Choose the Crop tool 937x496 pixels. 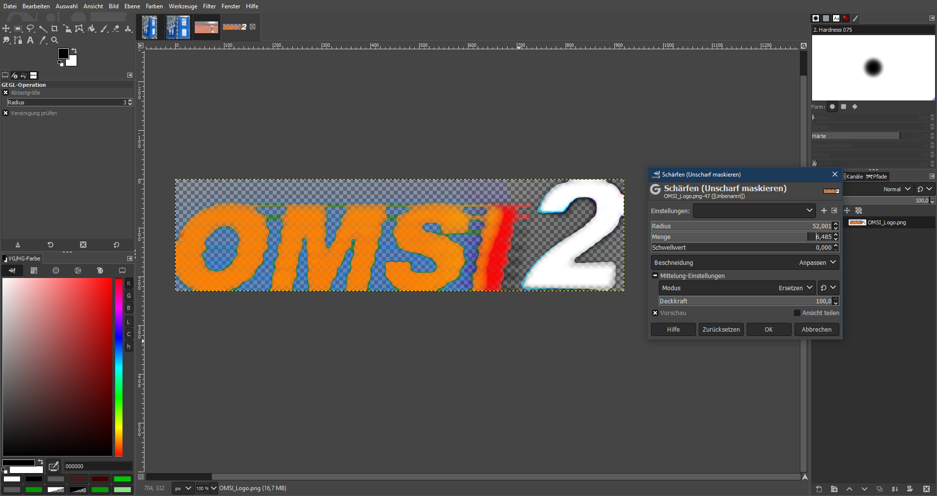[55, 29]
